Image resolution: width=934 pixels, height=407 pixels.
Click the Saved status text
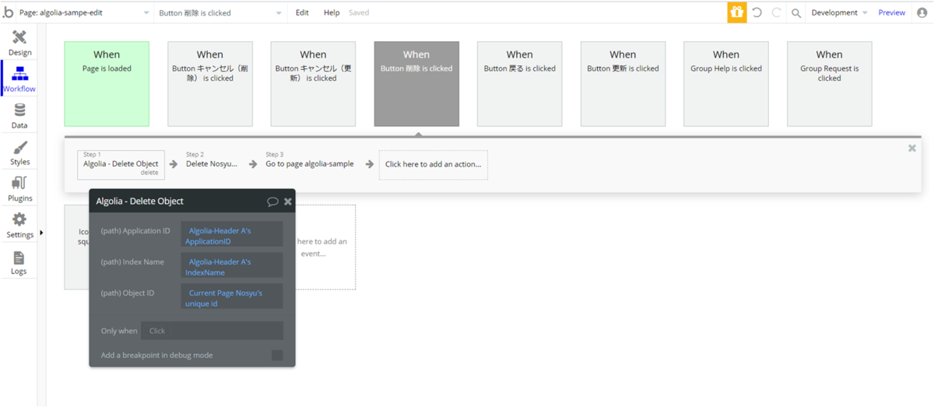[x=359, y=12]
